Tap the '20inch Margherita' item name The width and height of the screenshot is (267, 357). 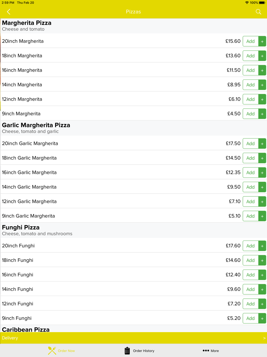pos(23,41)
